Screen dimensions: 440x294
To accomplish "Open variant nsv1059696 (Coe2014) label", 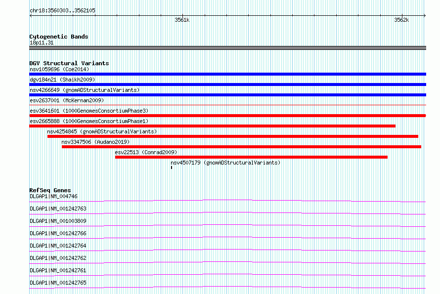I will click(59, 69).
